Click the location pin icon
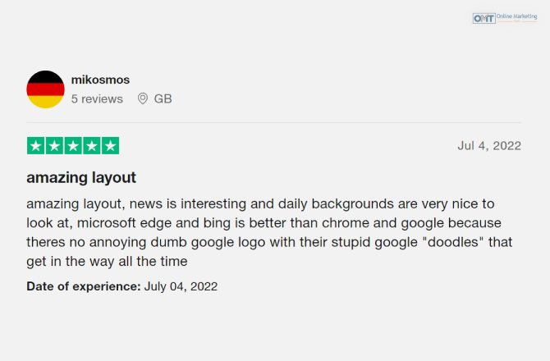550x361 pixels. tap(142, 98)
